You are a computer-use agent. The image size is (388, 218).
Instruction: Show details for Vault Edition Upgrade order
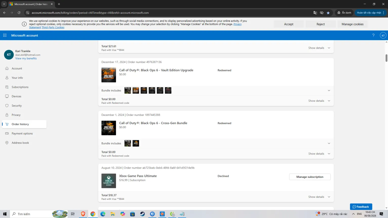click(x=319, y=101)
